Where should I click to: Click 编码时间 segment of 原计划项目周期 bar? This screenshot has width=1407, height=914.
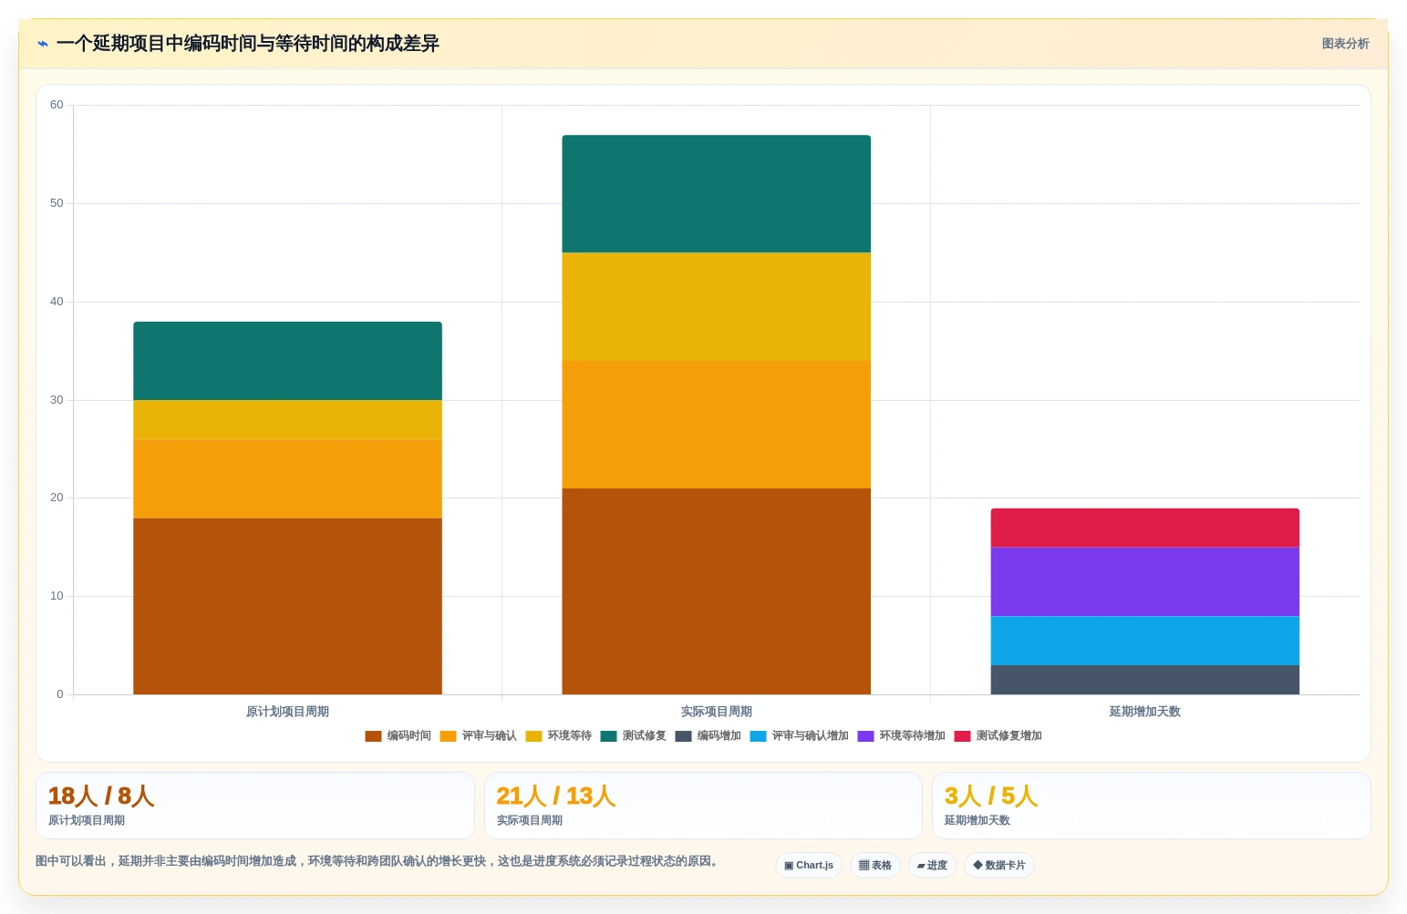[287, 606]
